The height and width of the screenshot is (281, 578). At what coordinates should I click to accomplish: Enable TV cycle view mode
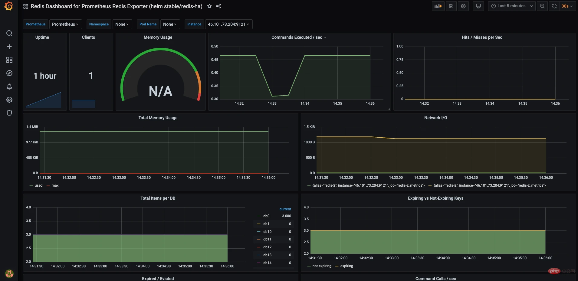point(478,6)
